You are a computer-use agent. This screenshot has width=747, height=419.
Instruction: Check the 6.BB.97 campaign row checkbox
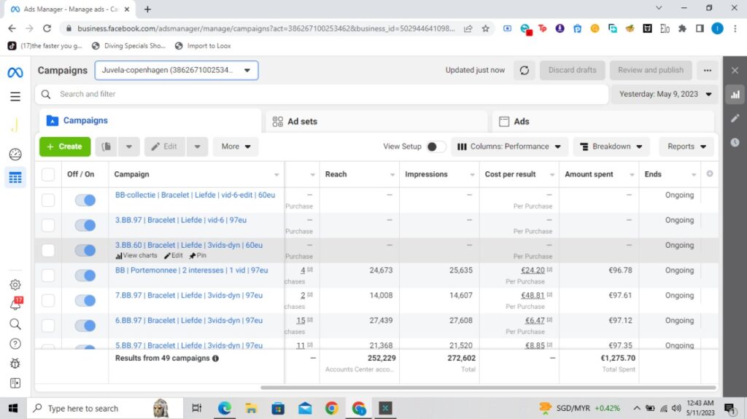coord(48,325)
